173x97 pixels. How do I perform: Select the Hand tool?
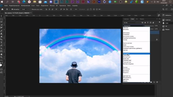pyautogui.click(x=1, y=54)
